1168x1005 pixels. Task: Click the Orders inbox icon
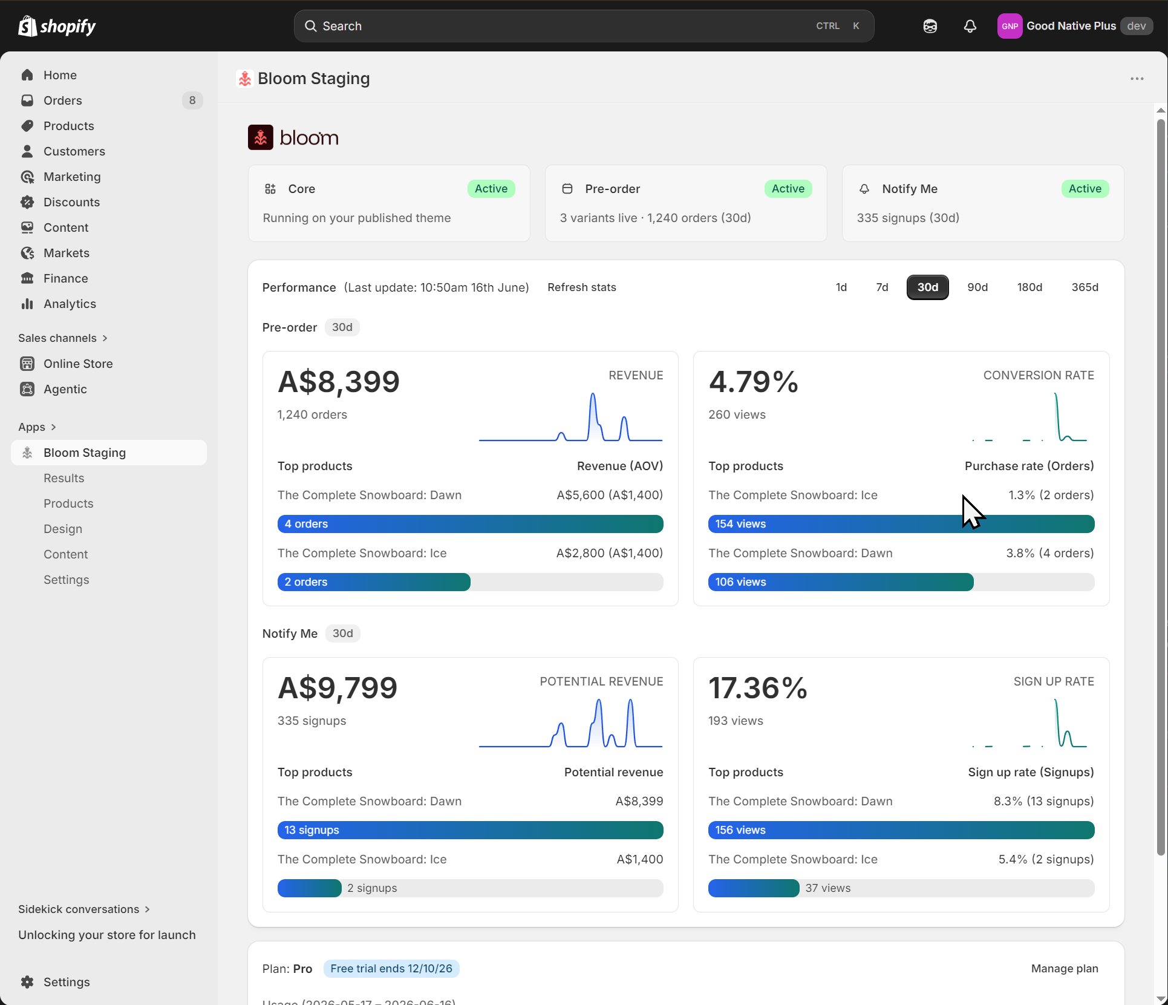coord(27,100)
